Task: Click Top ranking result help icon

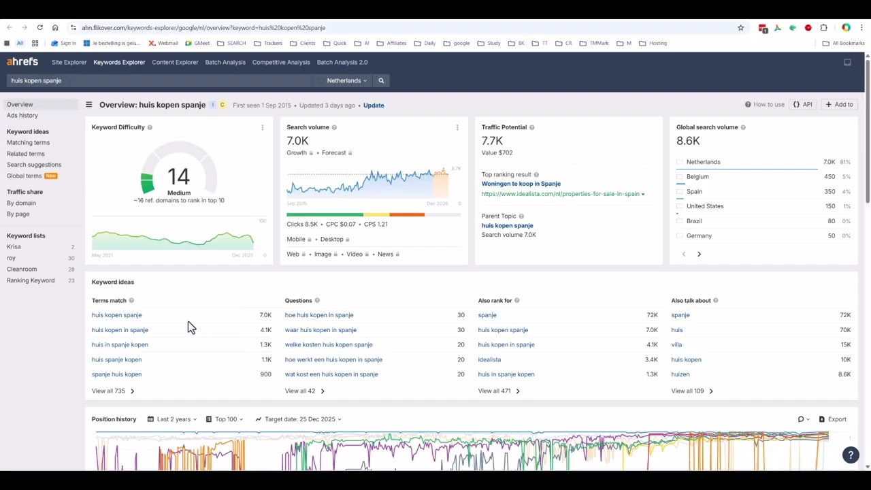Action: [x=536, y=175]
